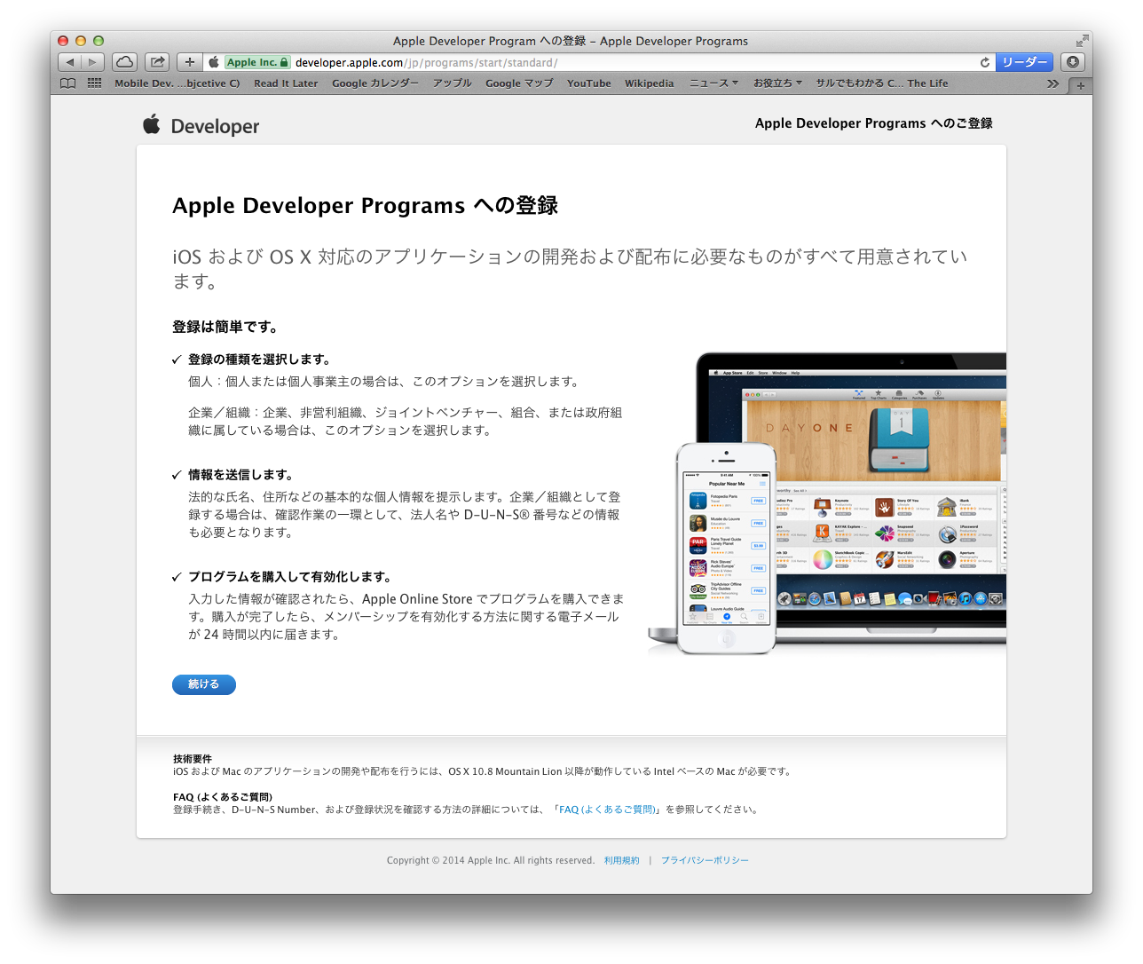Click Apple Developer Programs へのご登録 header text

pos(874,123)
